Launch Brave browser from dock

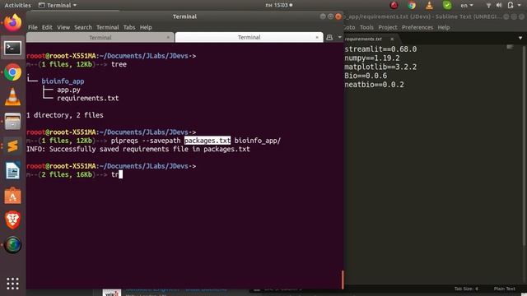[13, 220]
